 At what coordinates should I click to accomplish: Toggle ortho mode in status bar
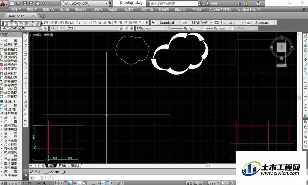70,183
